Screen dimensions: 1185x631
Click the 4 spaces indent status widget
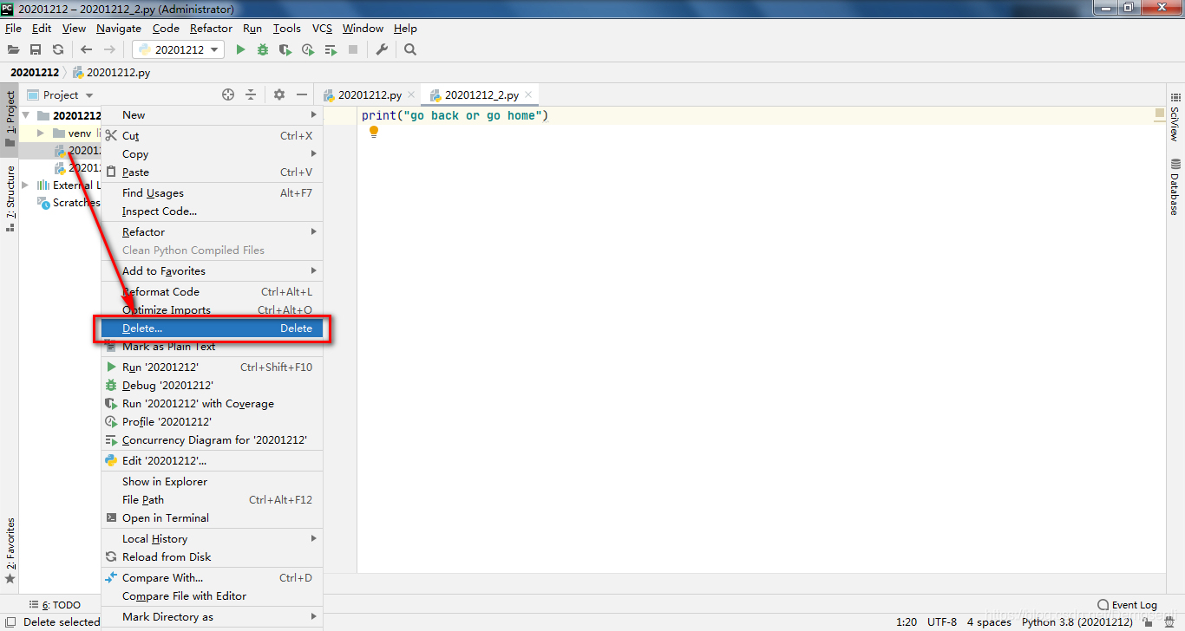point(989,622)
